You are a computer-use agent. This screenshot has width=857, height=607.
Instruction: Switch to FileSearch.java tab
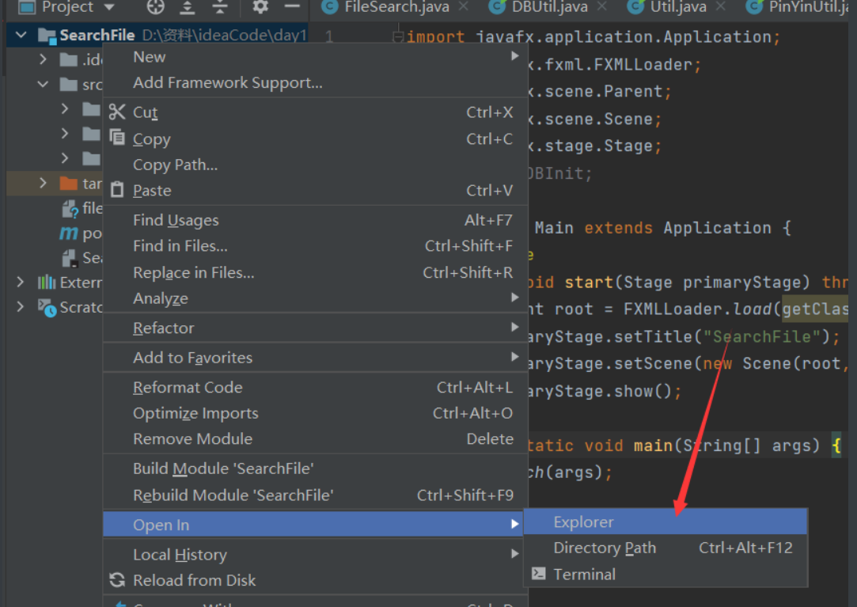click(396, 6)
